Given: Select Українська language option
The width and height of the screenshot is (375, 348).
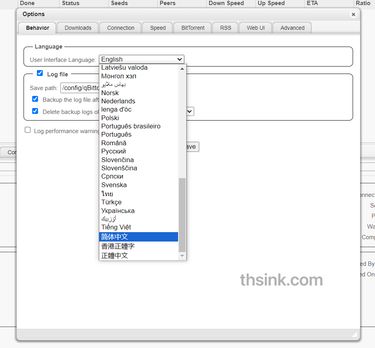Looking at the screenshot, I should [138, 211].
